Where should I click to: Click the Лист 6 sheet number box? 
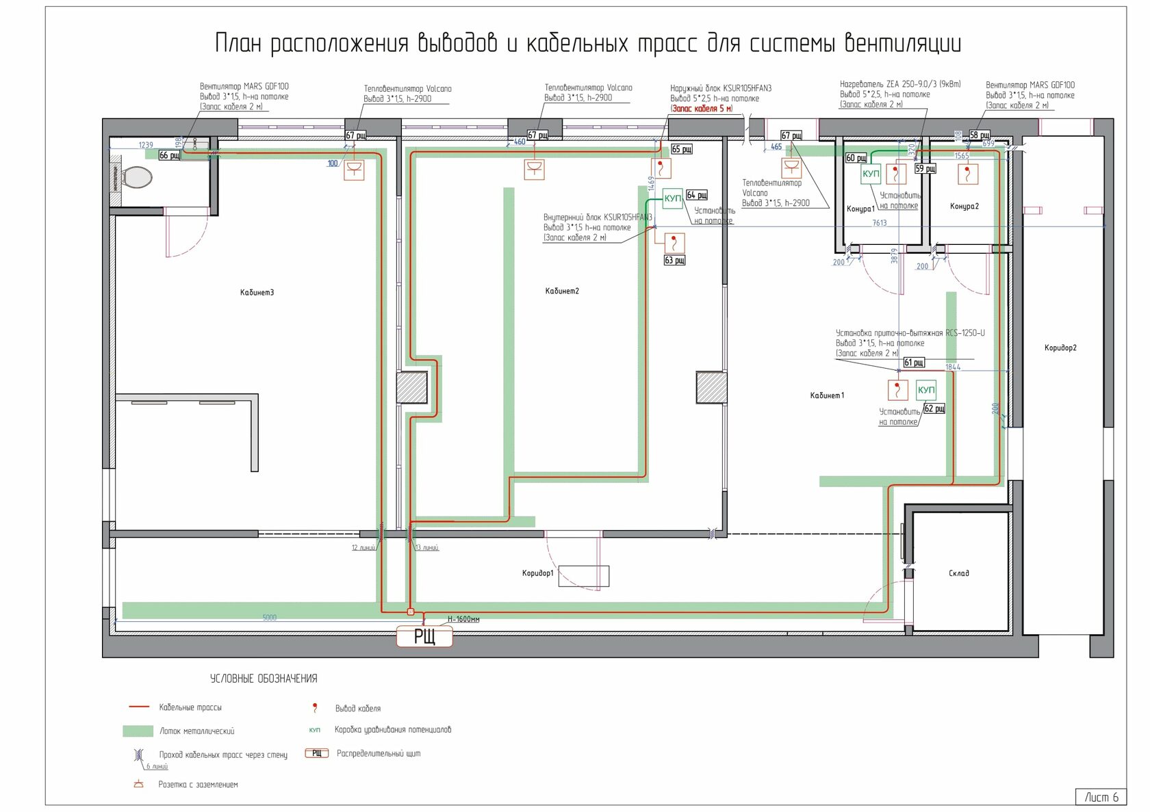click(x=1101, y=796)
